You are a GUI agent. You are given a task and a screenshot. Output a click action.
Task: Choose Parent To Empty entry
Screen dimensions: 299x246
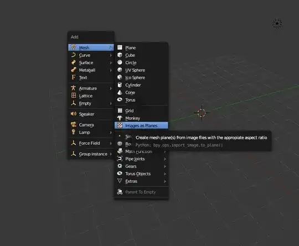(141, 192)
